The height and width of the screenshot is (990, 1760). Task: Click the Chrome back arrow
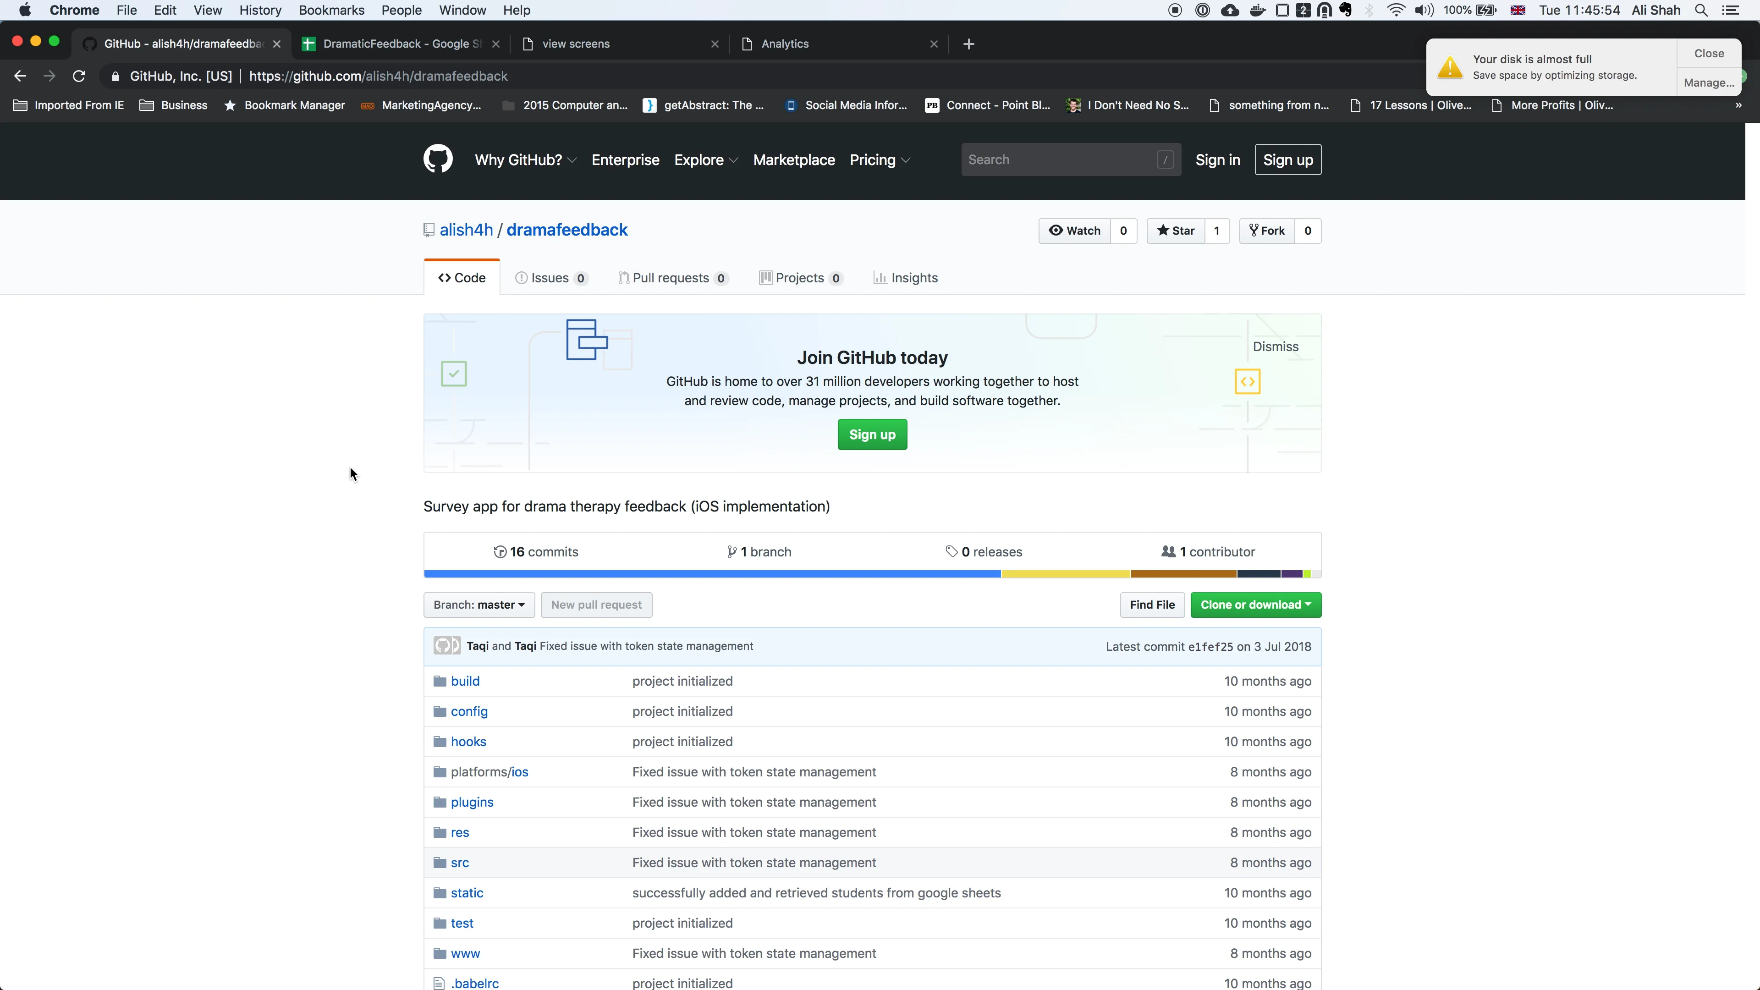click(20, 76)
